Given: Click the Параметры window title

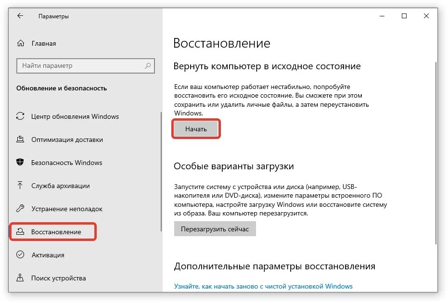Looking at the screenshot, I should tap(53, 16).
